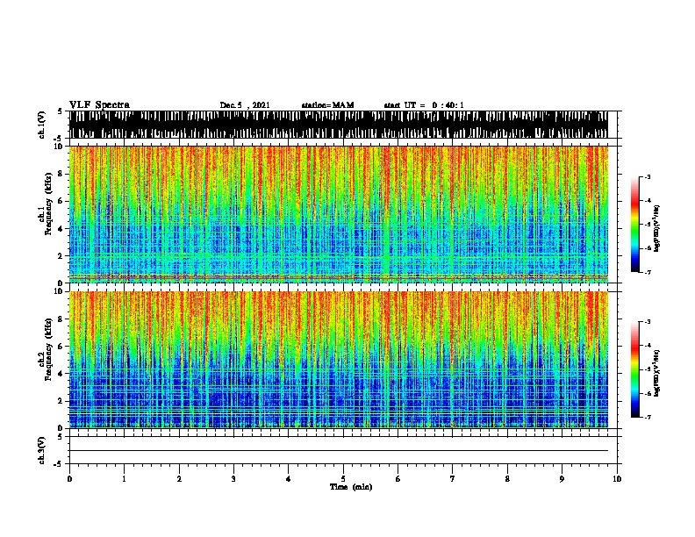Click time axis tick label "5"

[x=343, y=479]
